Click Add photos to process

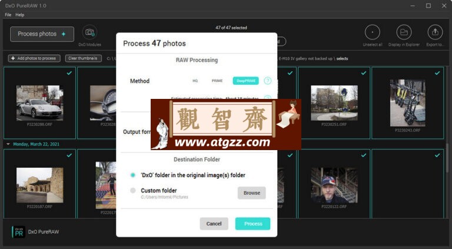(x=34, y=58)
